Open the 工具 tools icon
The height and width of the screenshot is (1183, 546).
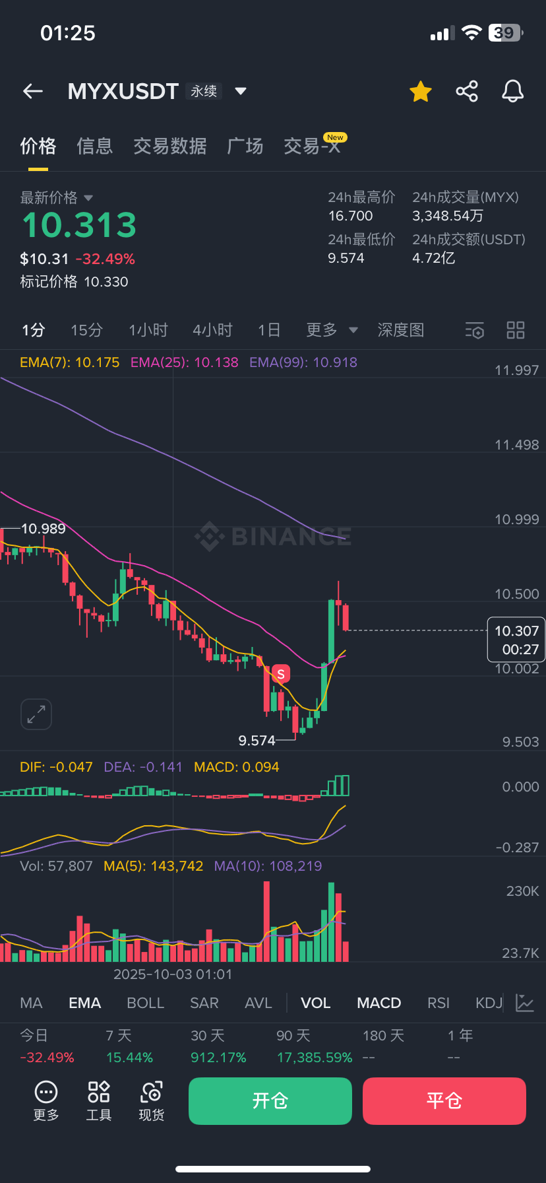coord(99,1101)
